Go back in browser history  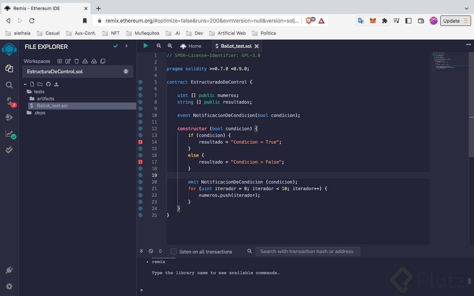9,21
